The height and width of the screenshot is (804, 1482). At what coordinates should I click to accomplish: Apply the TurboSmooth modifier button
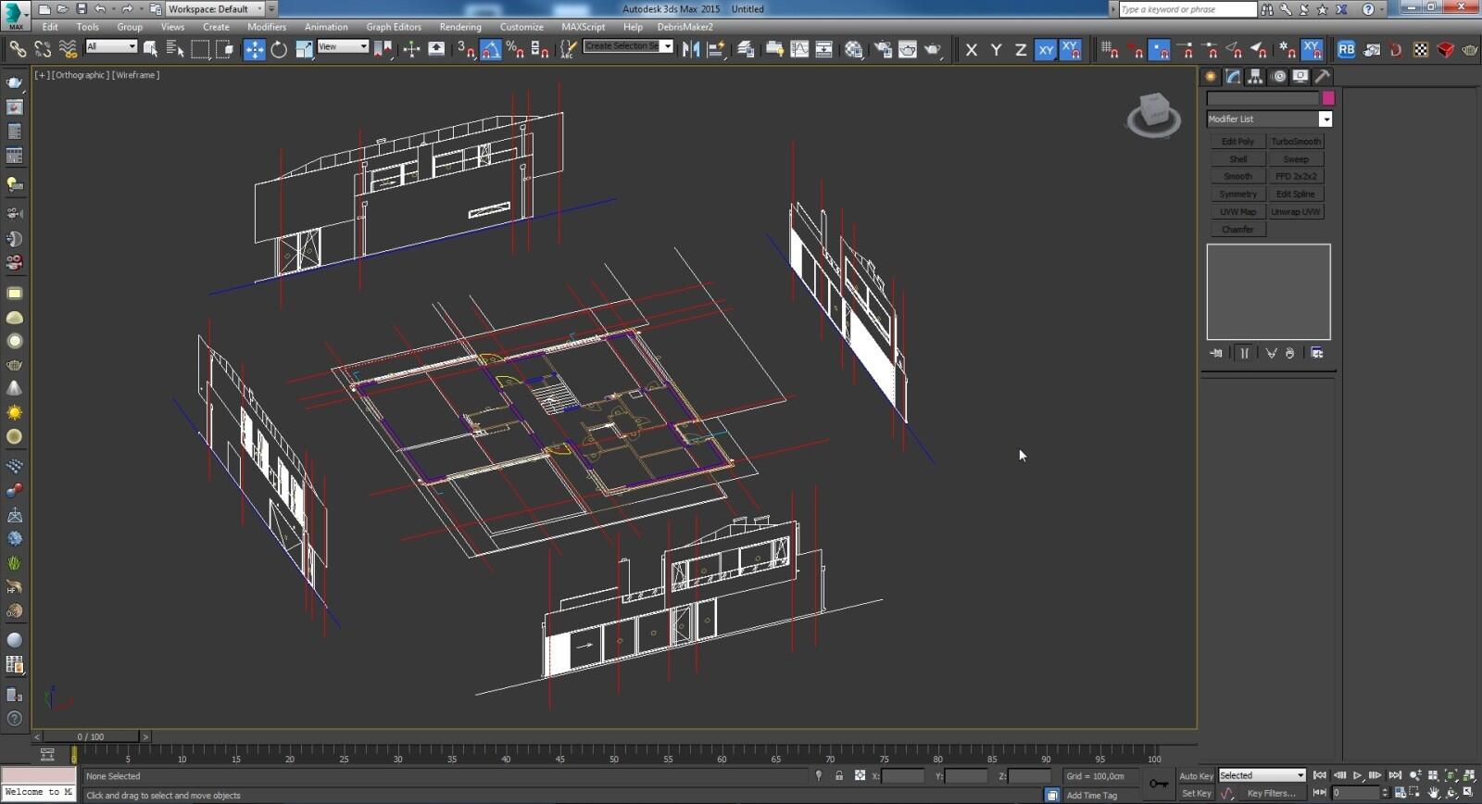(1296, 142)
